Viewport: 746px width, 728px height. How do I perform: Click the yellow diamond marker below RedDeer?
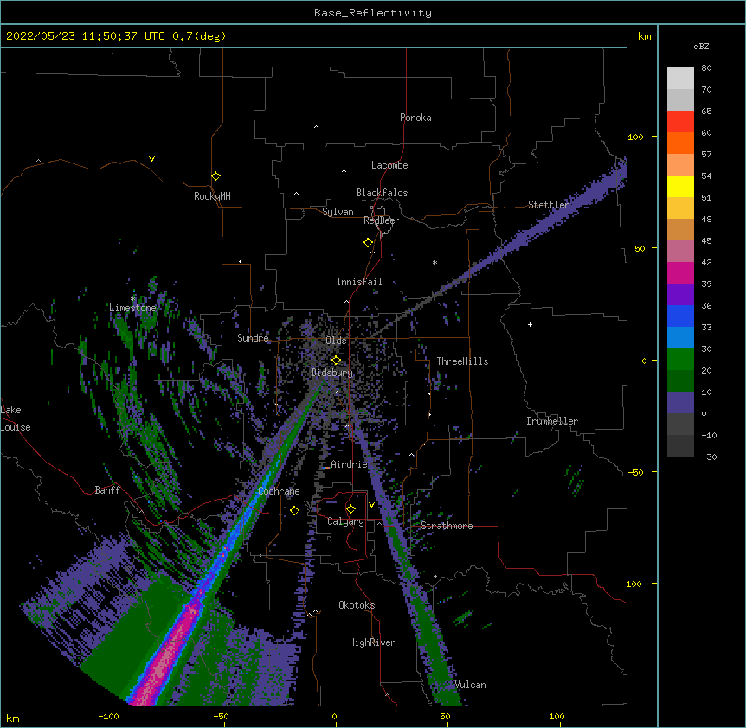(x=368, y=243)
